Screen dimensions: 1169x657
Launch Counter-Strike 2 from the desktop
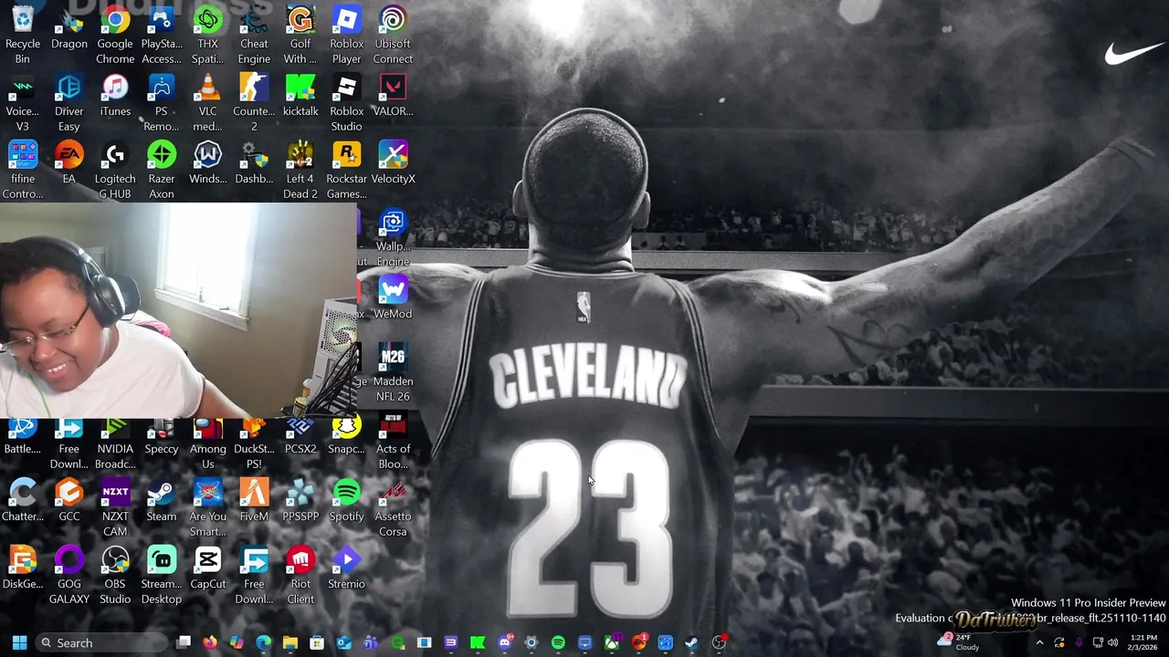pyautogui.click(x=254, y=102)
